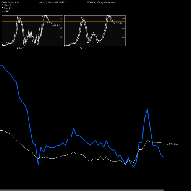The image size is (191, 191).
Task: Click the 'Daily Stochastics' title text
Action: pos(10,2)
